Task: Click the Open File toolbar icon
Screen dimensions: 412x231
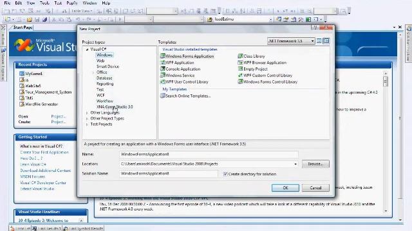Action: (x=30, y=19)
